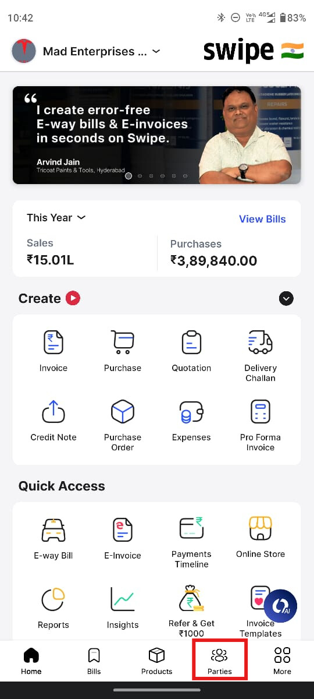314x699 pixels.
Task: Open Payments Timeline in Quick Access
Action: point(191,539)
